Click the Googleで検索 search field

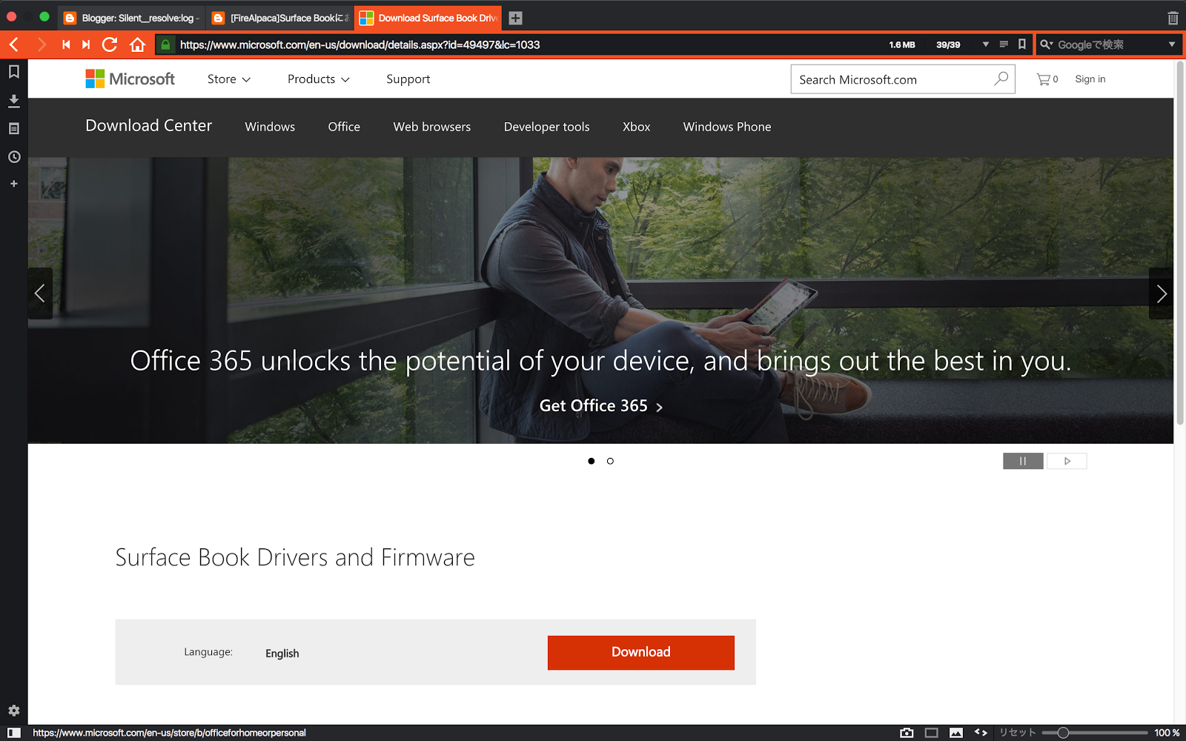(1110, 44)
